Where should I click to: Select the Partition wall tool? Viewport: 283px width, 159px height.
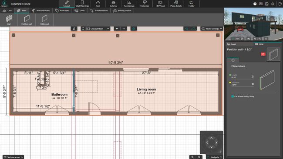[x=27, y=20]
